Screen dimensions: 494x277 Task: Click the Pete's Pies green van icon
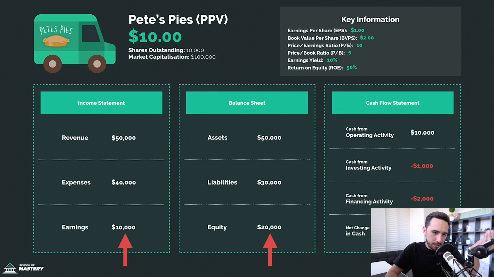pos(75,43)
